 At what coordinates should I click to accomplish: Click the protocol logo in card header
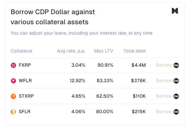[x=175, y=11]
